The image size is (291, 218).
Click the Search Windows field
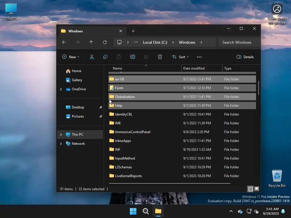coord(239,42)
